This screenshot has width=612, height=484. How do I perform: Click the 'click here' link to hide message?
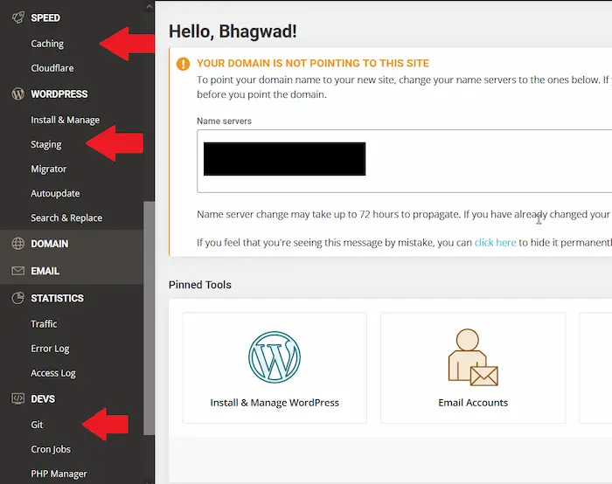point(496,243)
